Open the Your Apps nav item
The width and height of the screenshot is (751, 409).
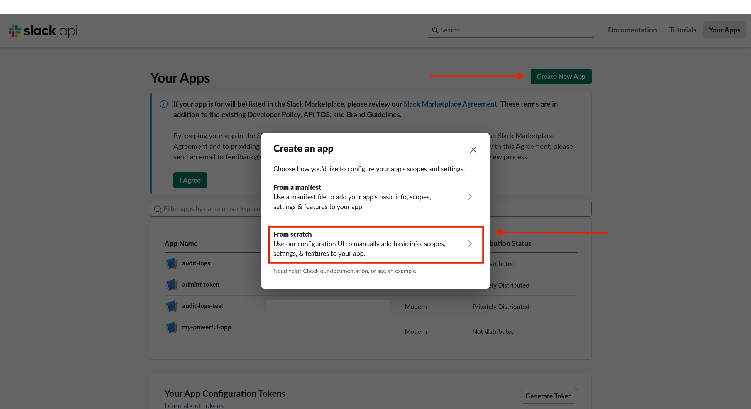724,30
